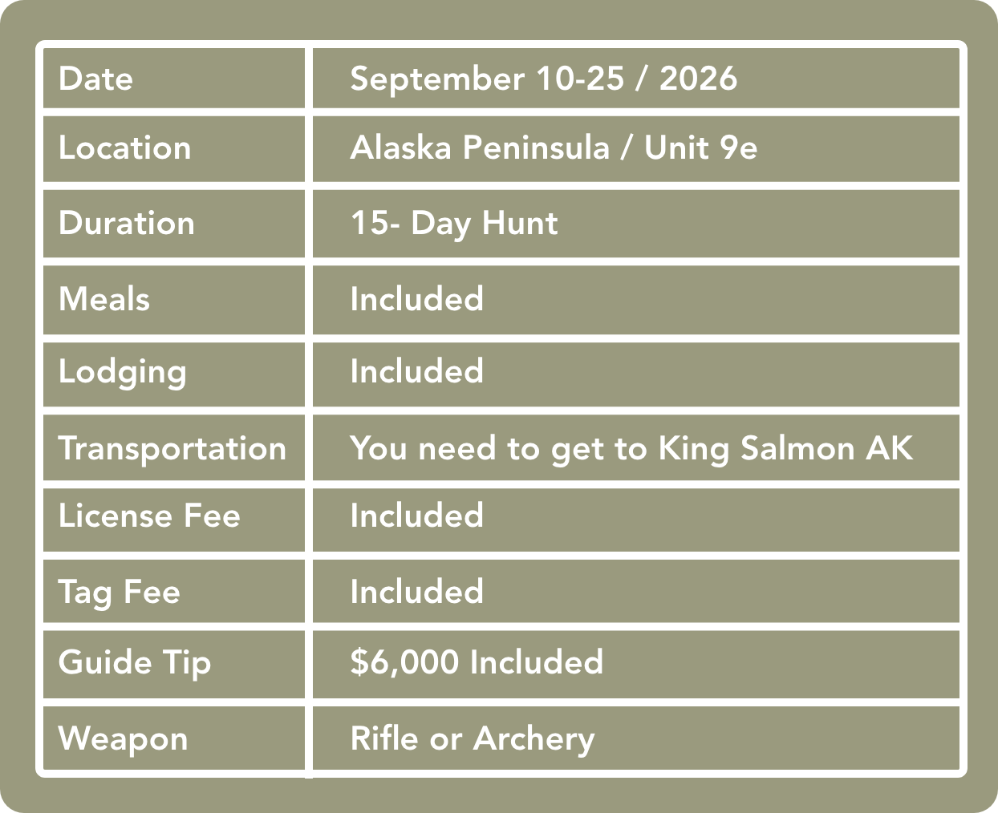The image size is (998, 813).
Task: Select the Rifle or Archery value
Action: (473, 738)
